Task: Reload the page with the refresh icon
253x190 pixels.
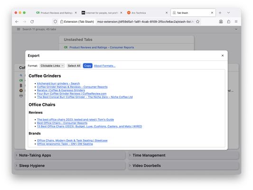Action: pos(32,22)
